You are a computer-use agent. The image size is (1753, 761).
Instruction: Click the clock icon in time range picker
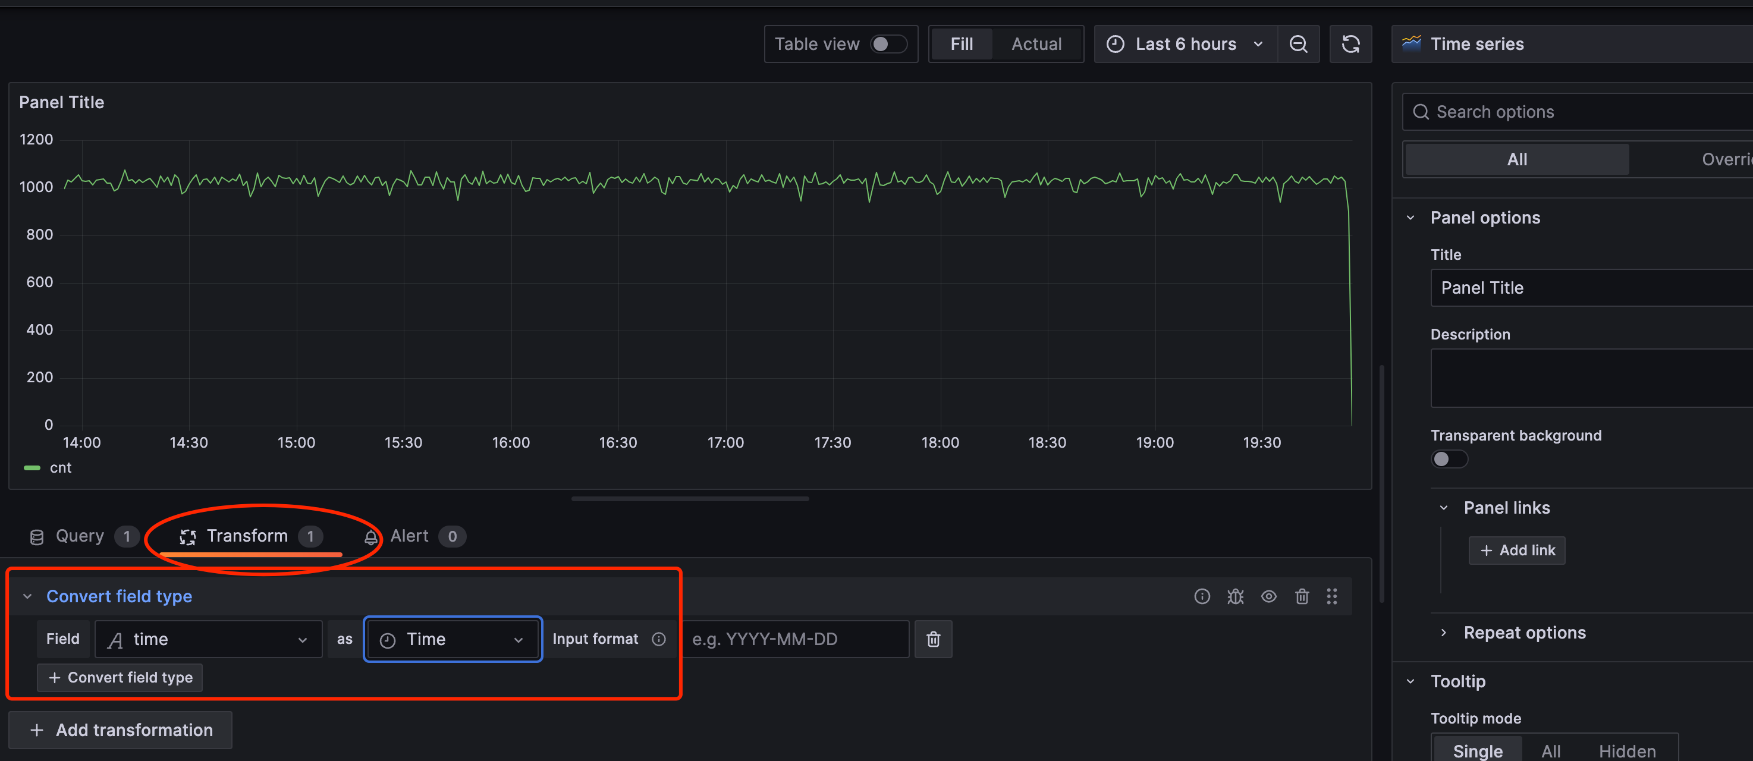point(1115,44)
